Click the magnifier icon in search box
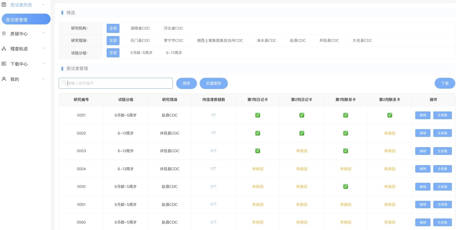This screenshot has height=230, width=456. click(x=64, y=83)
